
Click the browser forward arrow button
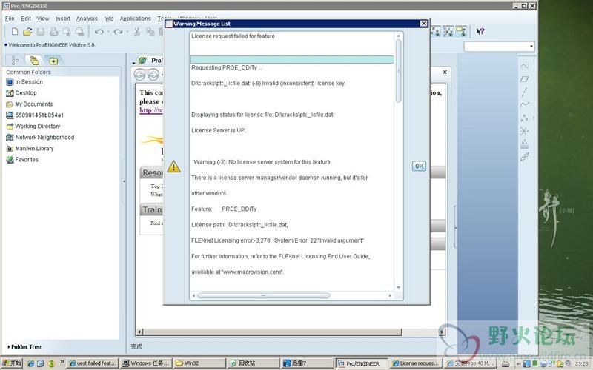[x=153, y=75]
